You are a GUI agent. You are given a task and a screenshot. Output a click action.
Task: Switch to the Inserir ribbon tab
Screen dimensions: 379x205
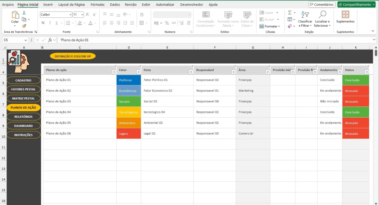tap(48, 5)
